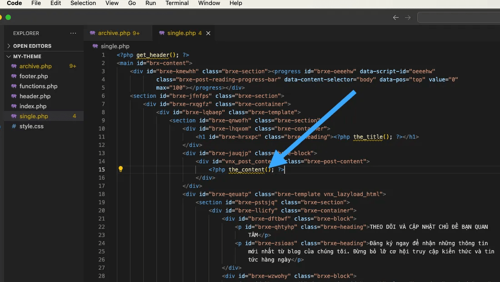Click the 9+ problems badge on archive.php row
This screenshot has height=282, width=500.
73,66
